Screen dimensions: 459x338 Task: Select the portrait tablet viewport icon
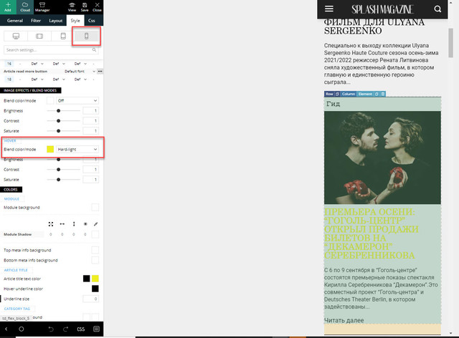click(63, 36)
